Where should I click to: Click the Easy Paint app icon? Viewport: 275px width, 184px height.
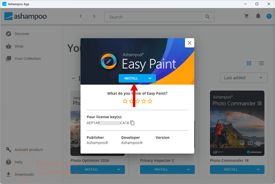[x=109, y=61]
